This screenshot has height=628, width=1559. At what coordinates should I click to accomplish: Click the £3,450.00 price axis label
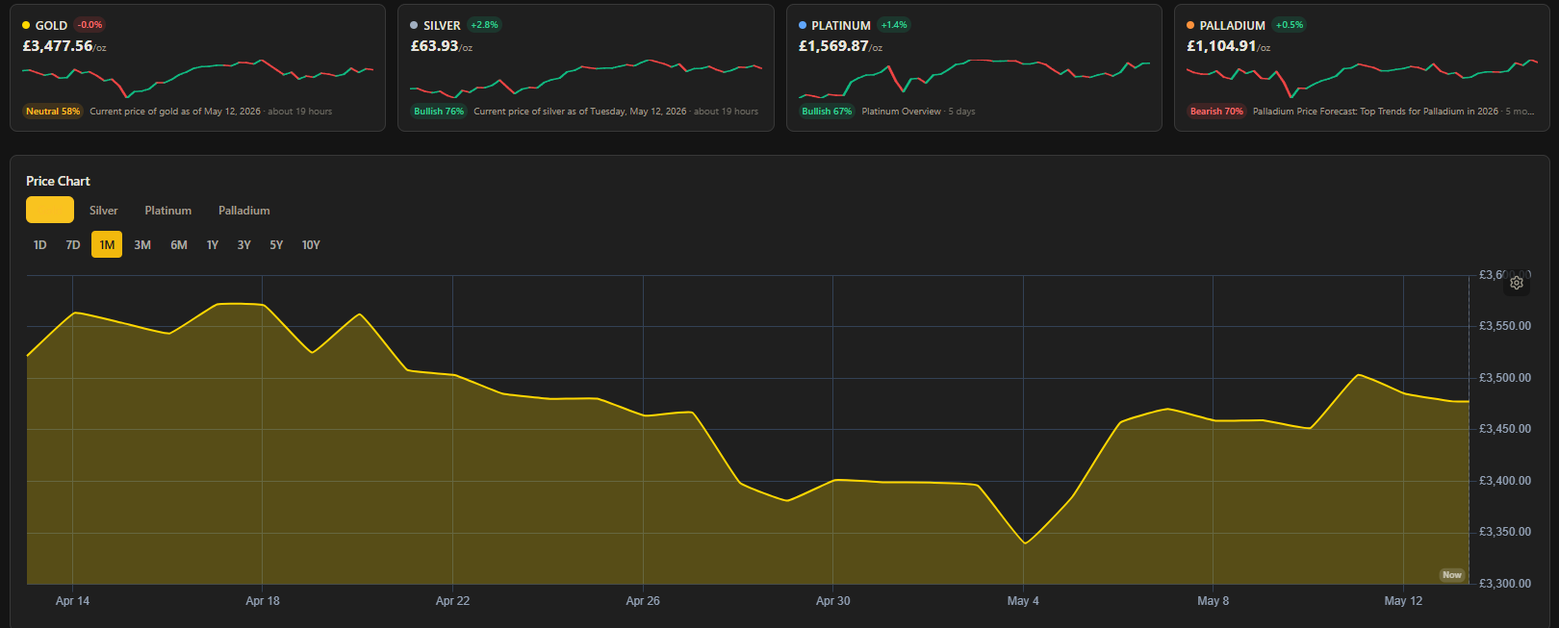click(1505, 429)
